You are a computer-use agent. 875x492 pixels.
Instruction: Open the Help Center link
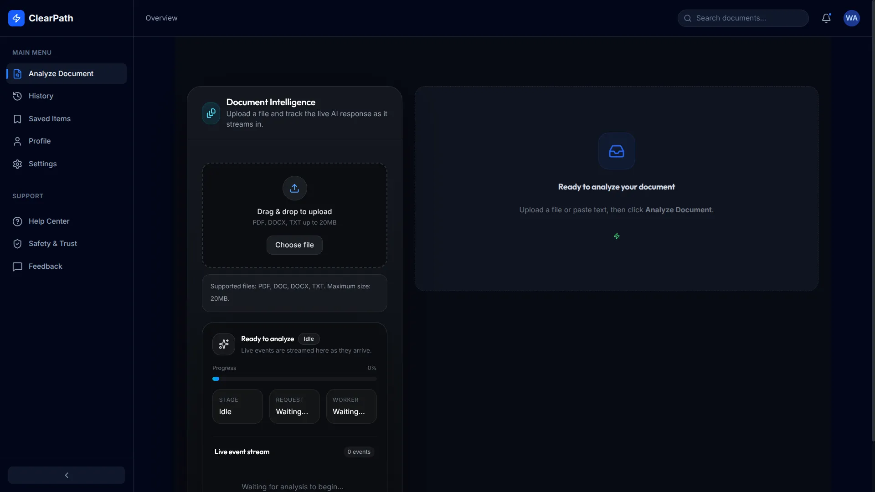click(x=67, y=221)
